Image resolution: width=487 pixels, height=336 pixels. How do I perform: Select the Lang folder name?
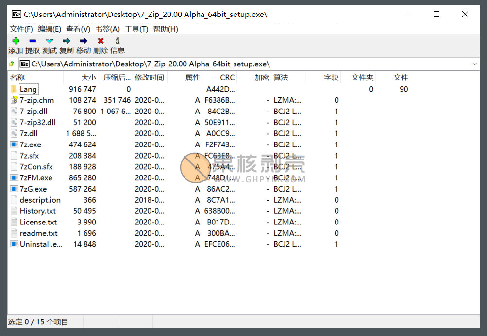tap(28, 89)
